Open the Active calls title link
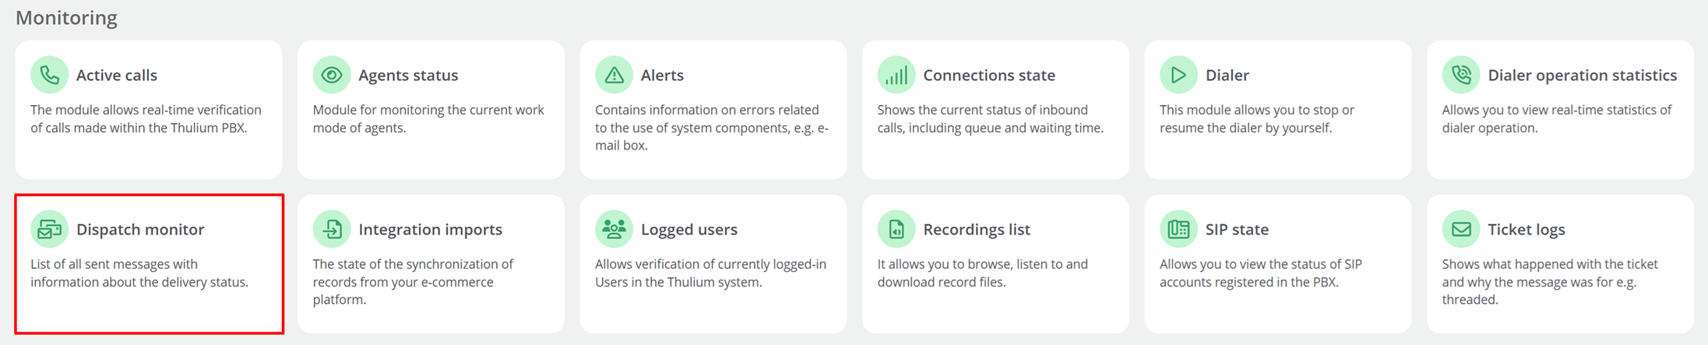The width and height of the screenshot is (1708, 345). [x=117, y=76]
